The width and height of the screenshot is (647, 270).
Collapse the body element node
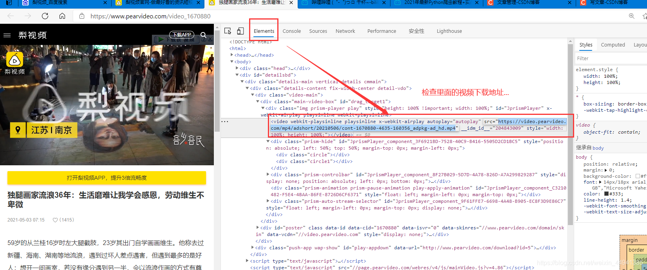tap(232, 62)
